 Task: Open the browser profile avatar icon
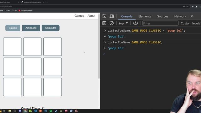coord(197,7)
